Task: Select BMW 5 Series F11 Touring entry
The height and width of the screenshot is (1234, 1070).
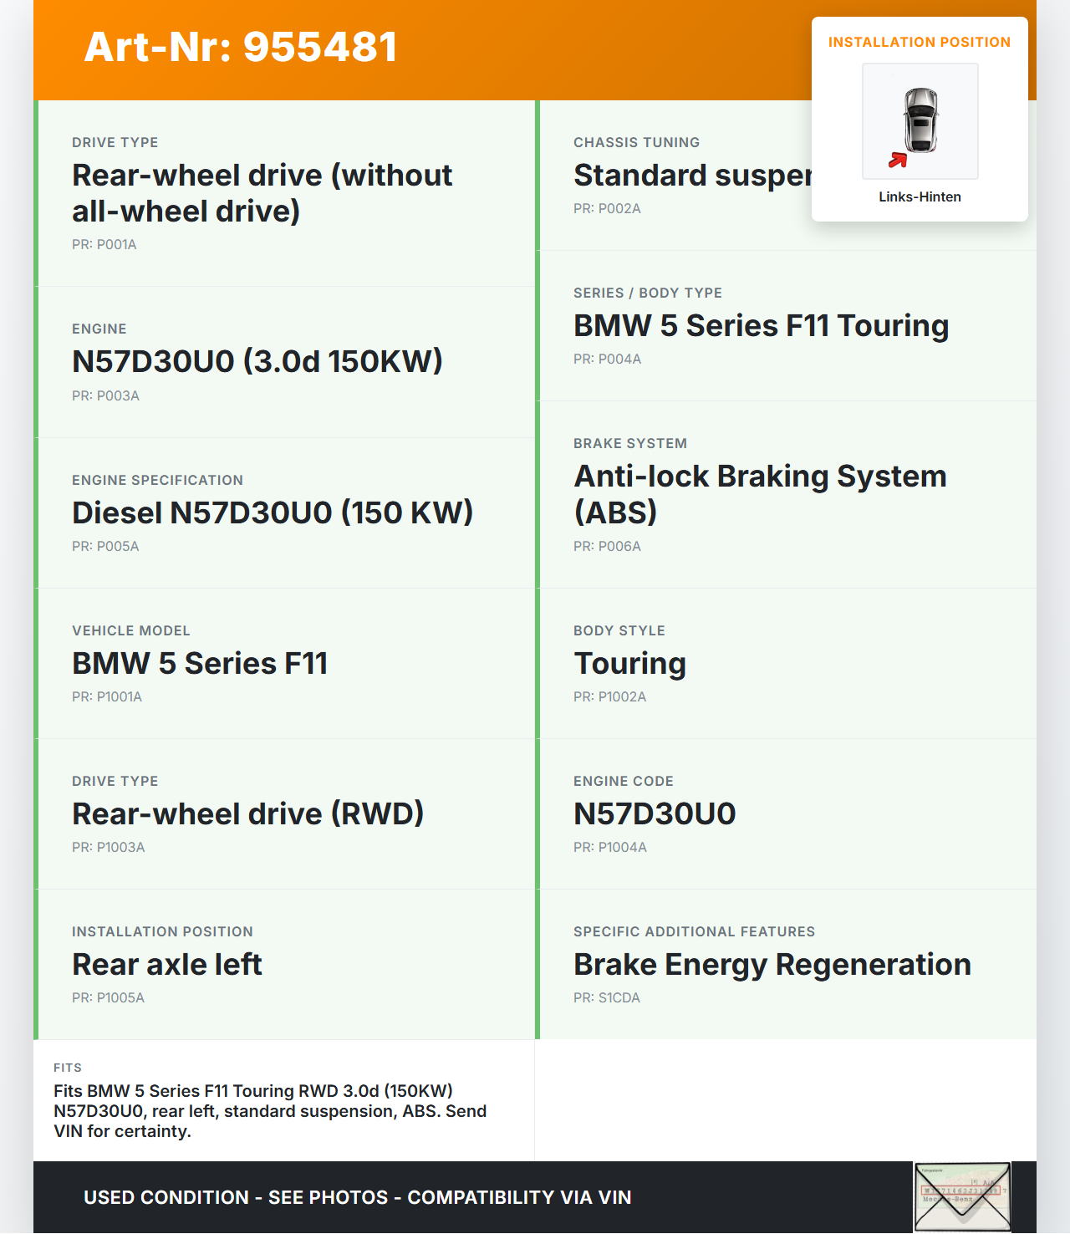Action: tap(761, 325)
